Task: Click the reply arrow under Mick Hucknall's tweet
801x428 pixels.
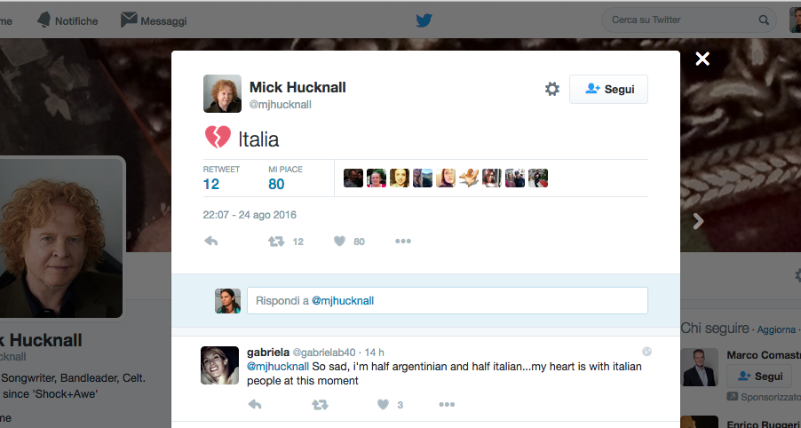Action: 211,241
